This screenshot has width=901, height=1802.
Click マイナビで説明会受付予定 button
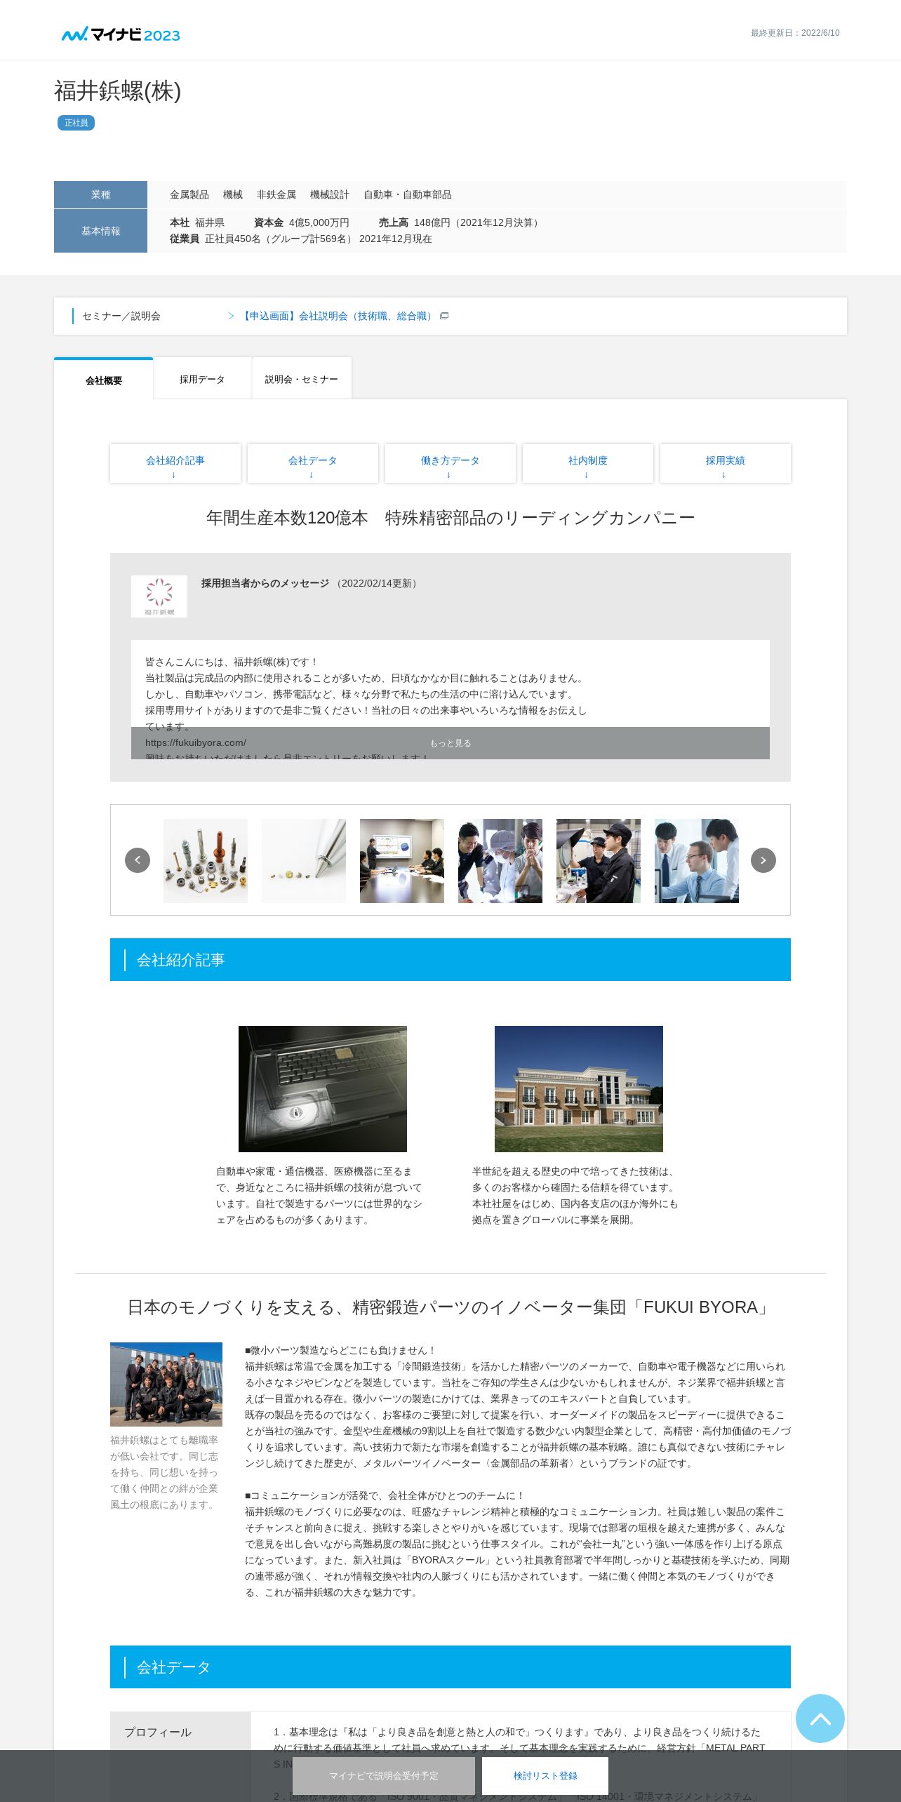[384, 1775]
